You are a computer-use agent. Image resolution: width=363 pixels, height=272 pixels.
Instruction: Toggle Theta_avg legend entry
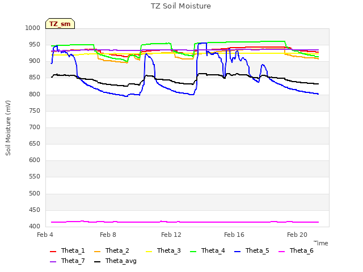(115, 261)
